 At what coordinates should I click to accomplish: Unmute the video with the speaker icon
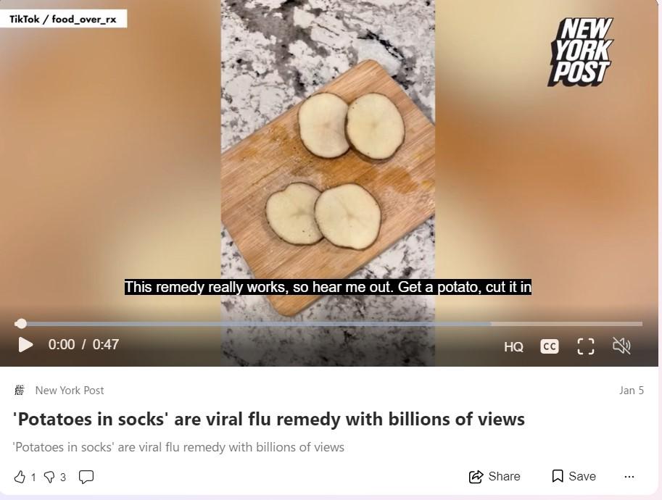click(621, 346)
